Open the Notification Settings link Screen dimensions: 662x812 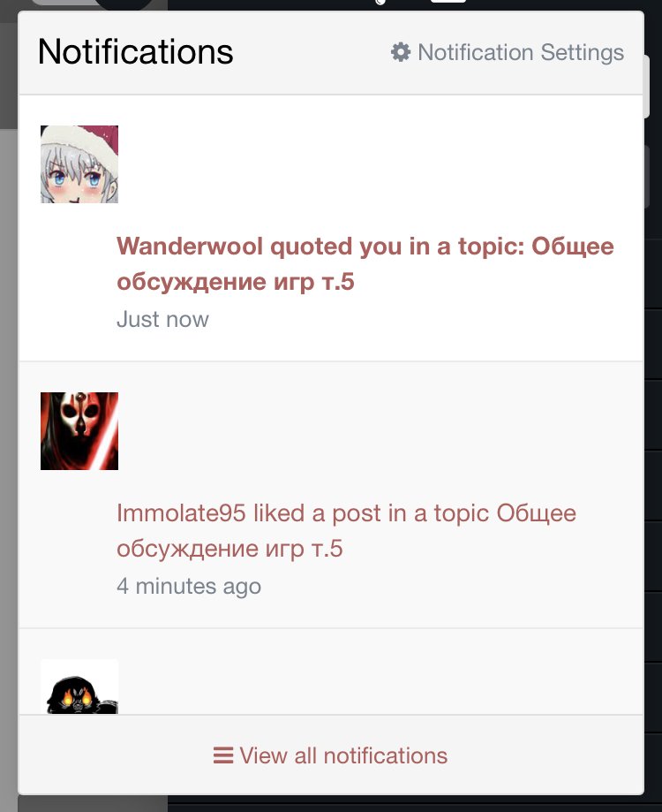(508, 52)
